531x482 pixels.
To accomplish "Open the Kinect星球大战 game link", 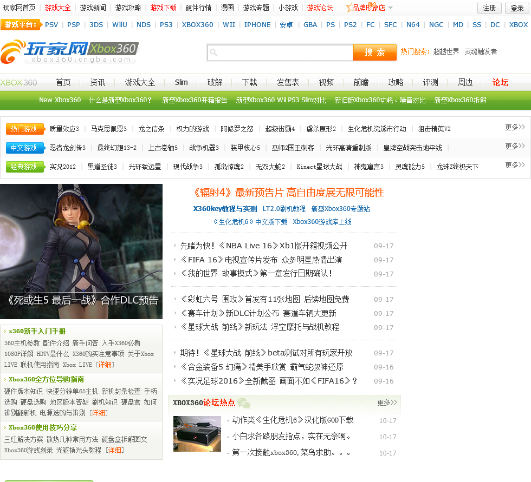I will click(x=319, y=167).
